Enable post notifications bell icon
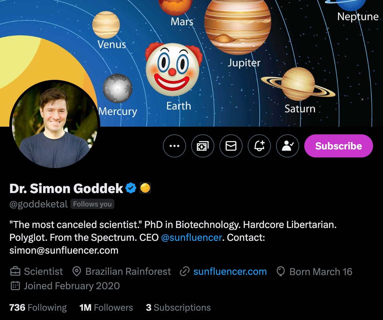Image resolution: width=383 pixels, height=320 pixels. pos(259,146)
